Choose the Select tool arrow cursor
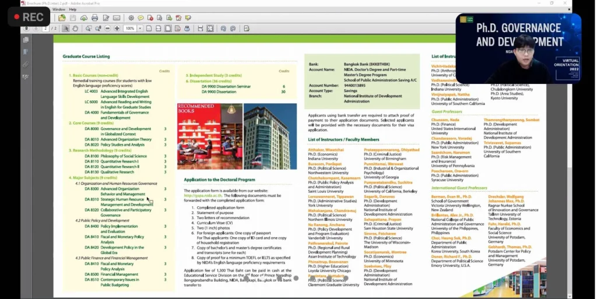This screenshot has height=299, width=597. pos(66,29)
